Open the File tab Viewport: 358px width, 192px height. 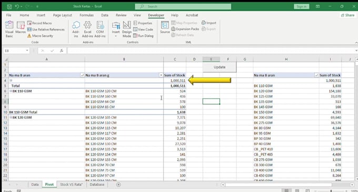[x=8, y=15]
